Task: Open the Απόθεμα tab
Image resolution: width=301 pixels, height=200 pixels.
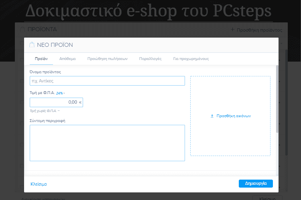Action: click(x=67, y=59)
